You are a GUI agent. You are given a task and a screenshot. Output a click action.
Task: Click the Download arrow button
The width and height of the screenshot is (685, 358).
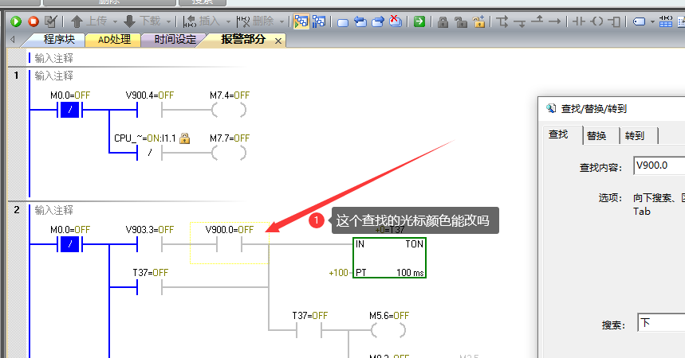coord(129,21)
